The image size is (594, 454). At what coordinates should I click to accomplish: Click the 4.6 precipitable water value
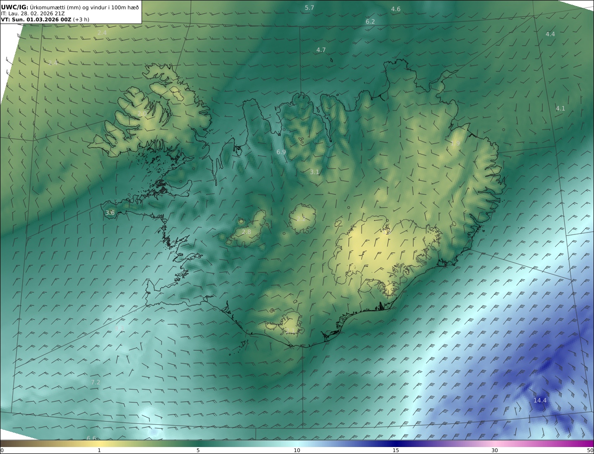(396, 9)
